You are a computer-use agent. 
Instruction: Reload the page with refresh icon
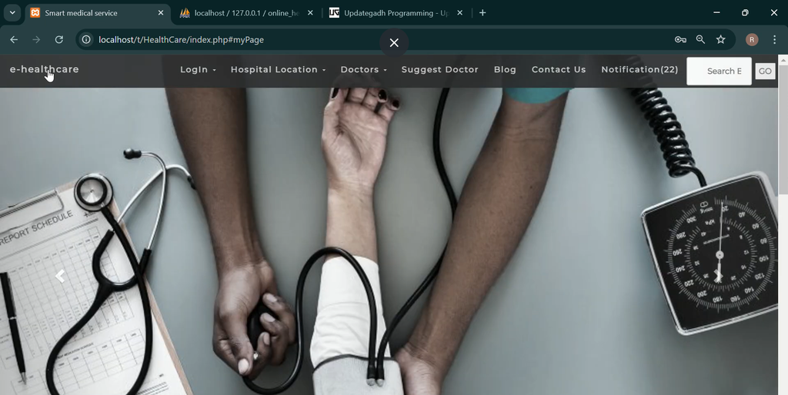click(x=58, y=40)
